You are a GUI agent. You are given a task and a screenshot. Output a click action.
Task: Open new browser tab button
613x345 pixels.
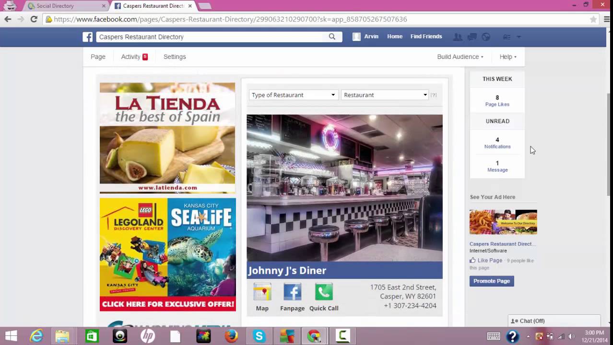click(205, 6)
